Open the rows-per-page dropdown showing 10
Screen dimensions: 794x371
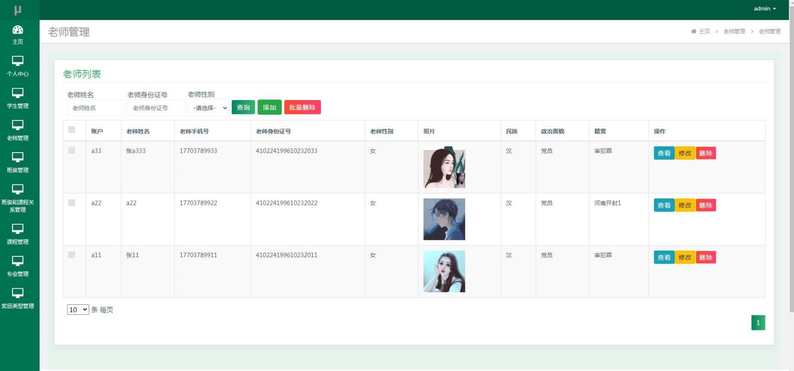[x=78, y=310]
